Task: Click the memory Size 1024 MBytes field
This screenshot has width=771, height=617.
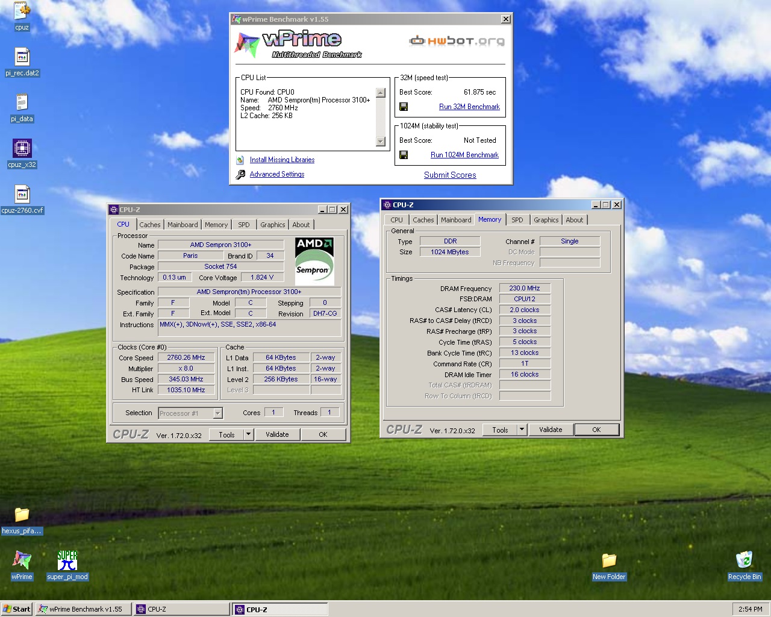Action: 450,252
